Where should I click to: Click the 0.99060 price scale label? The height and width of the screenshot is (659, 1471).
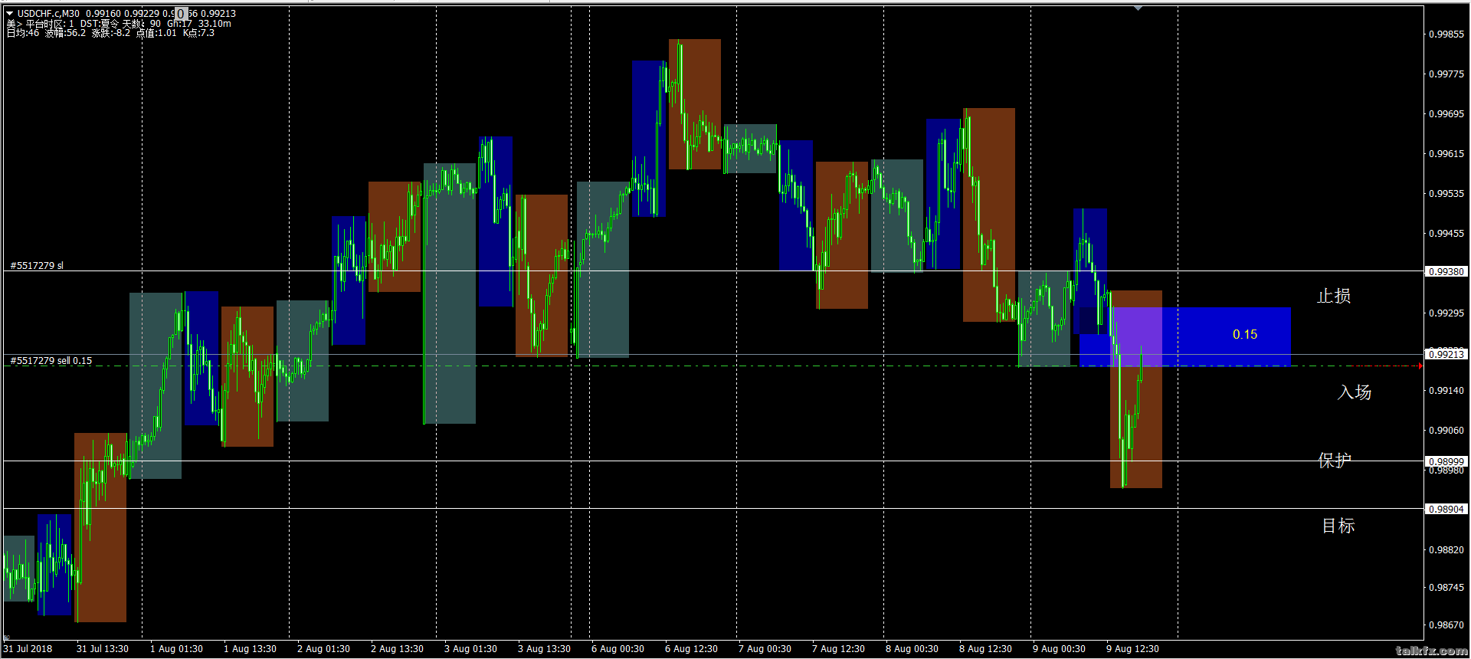[1446, 431]
